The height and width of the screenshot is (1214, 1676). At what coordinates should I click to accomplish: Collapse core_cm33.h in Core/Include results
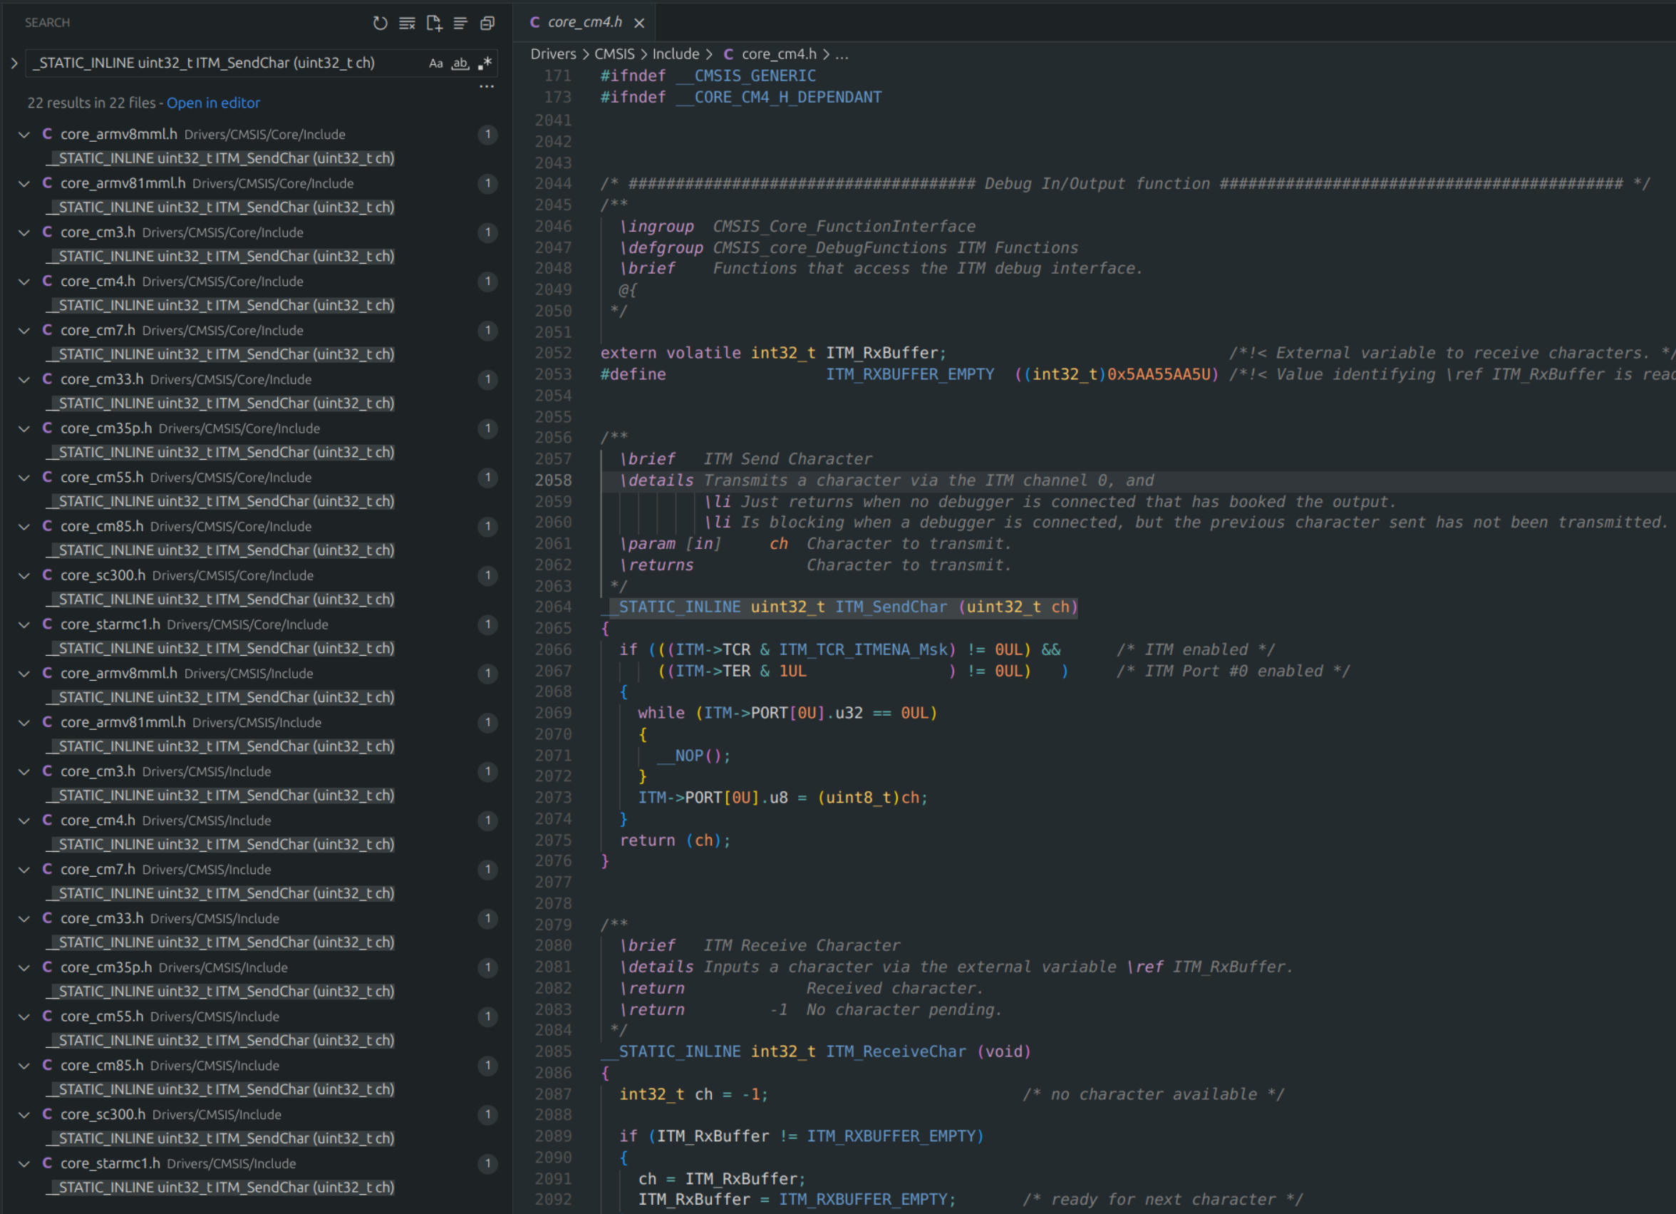click(x=24, y=379)
